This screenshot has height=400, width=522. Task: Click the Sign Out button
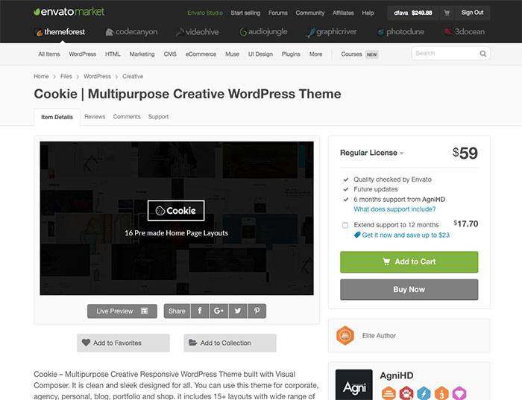(472, 13)
